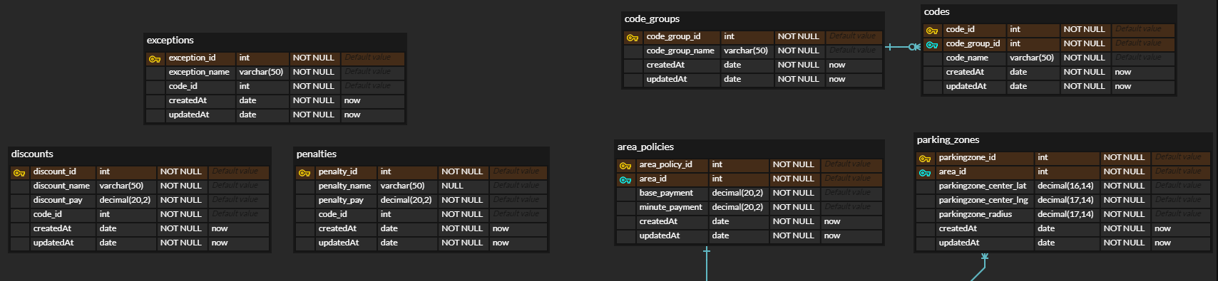The width and height of the screenshot is (1218, 281).
Task: Click the primary key icon of code_group_id in code_groups
Action: coord(633,38)
